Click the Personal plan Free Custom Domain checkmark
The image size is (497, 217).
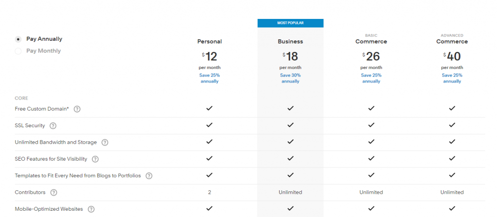click(x=209, y=109)
